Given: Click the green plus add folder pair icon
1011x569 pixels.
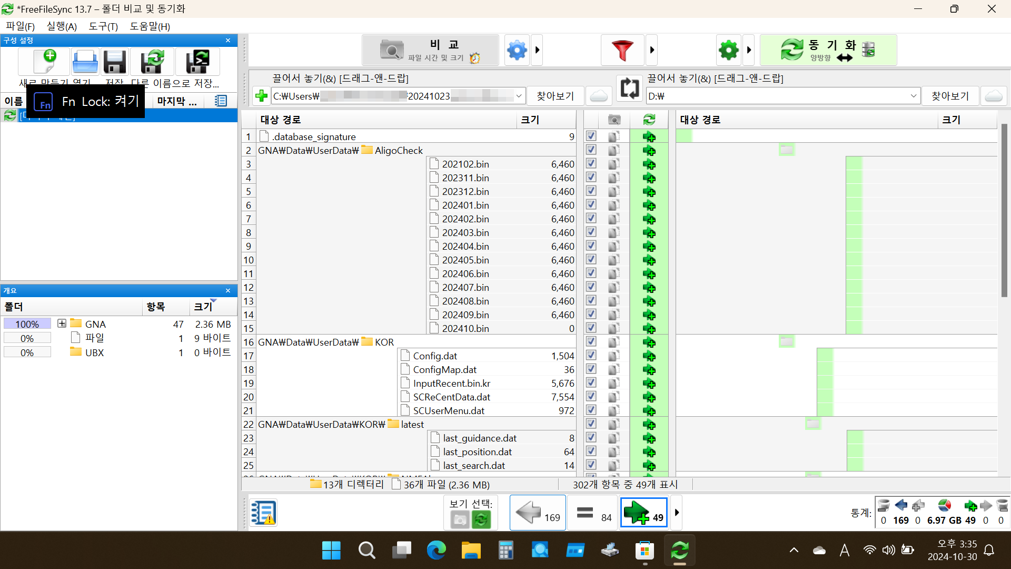Looking at the screenshot, I should (261, 96).
